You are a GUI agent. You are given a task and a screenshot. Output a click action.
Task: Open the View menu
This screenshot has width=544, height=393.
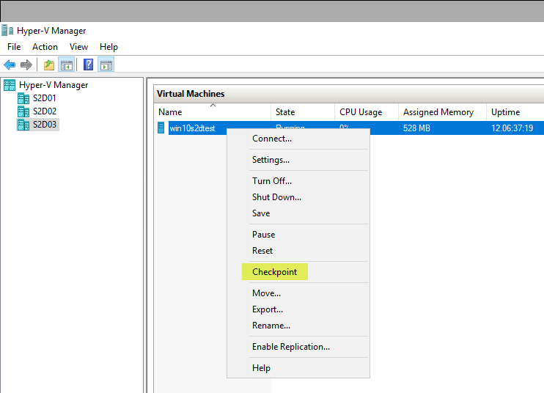click(78, 47)
